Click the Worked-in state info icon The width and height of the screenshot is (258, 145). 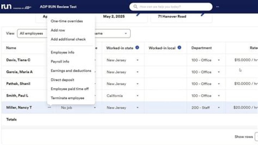(x=137, y=48)
